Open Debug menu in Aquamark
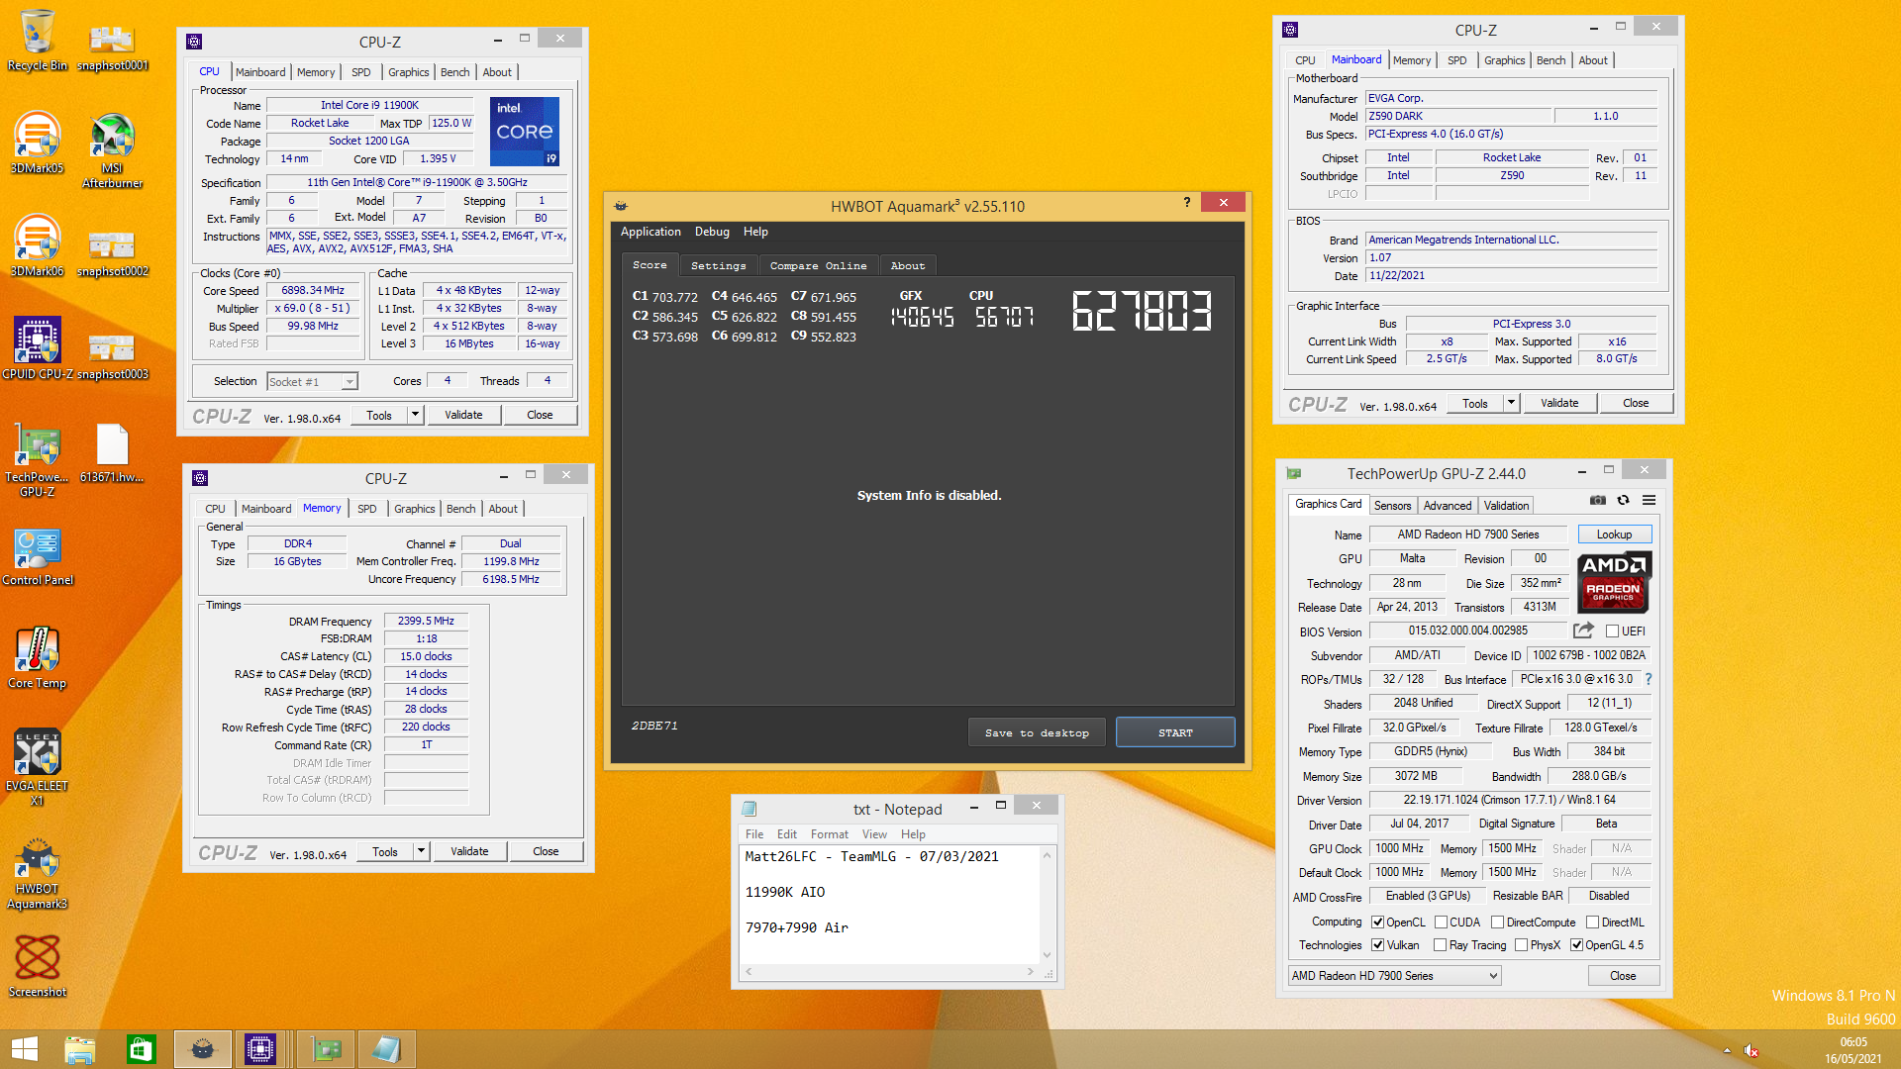Image resolution: width=1901 pixels, height=1069 pixels. pos(712,232)
